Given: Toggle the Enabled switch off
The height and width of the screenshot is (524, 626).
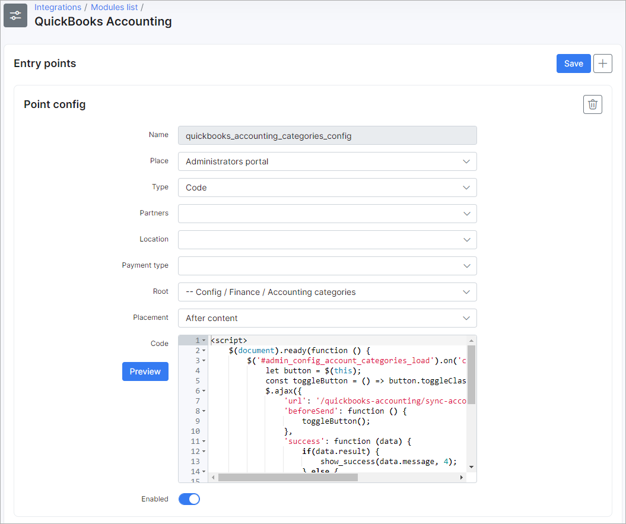Looking at the screenshot, I should click(189, 499).
